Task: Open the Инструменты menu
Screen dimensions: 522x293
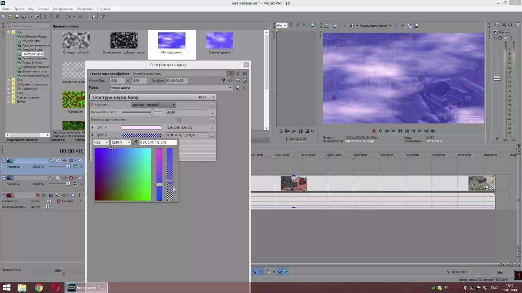Action: 63,9
